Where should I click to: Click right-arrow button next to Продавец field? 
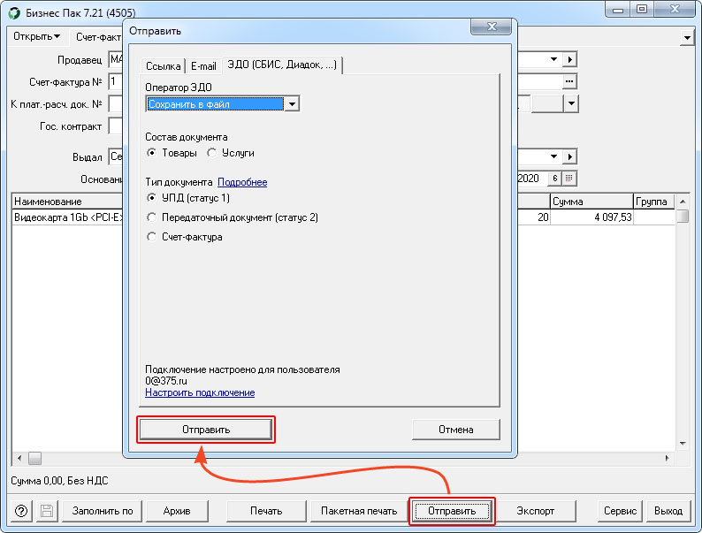(x=569, y=59)
